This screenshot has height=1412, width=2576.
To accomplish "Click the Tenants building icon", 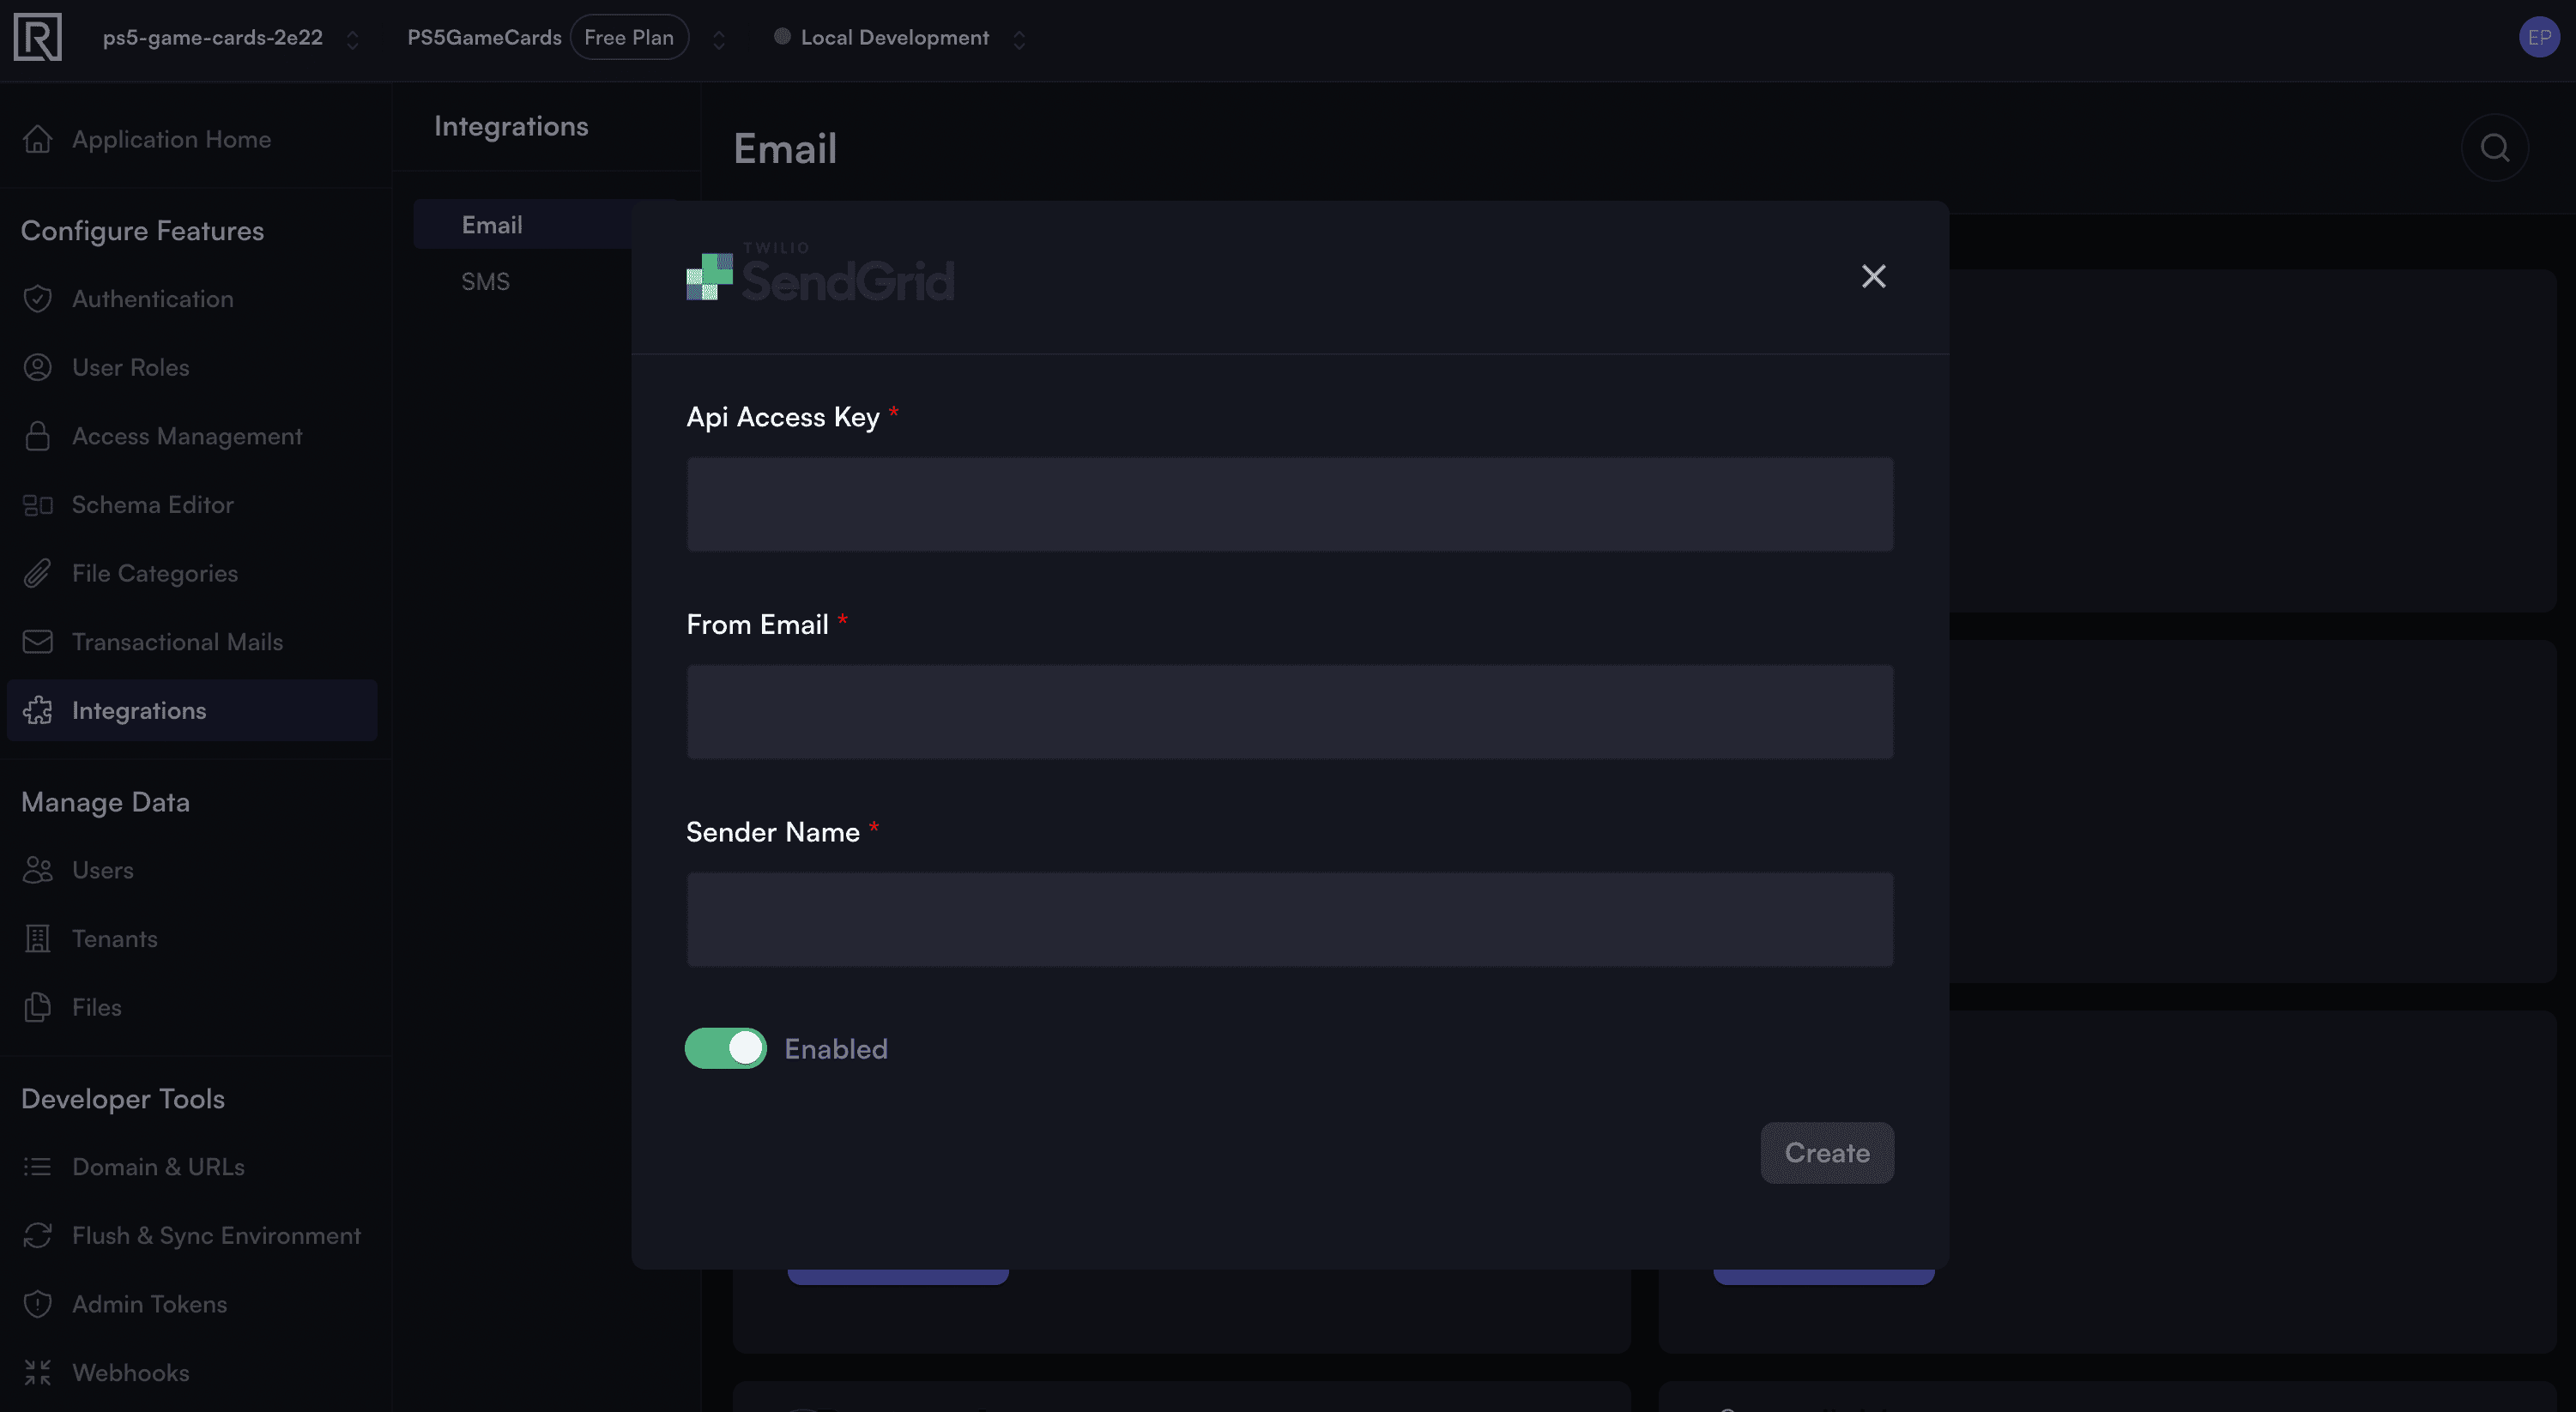I will point(38,939).
